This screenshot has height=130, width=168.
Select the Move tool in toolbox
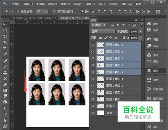5,25
